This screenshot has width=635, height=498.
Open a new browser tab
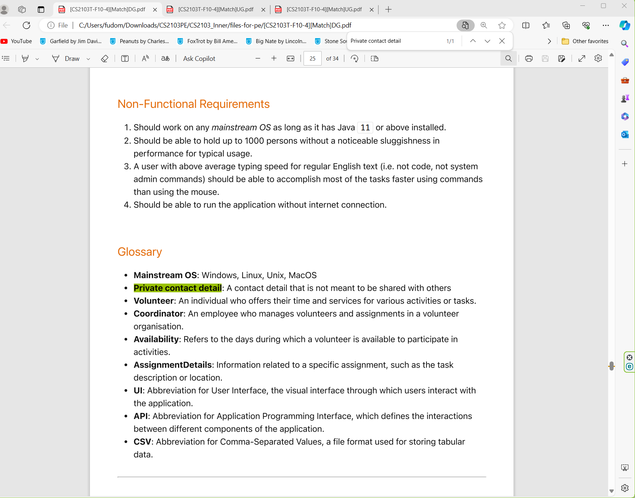(x=388, y=9)
